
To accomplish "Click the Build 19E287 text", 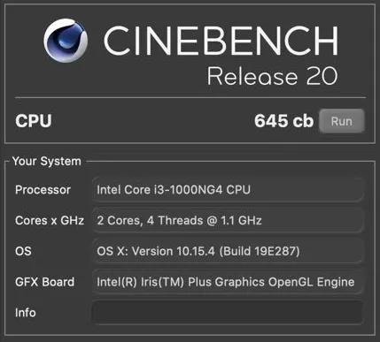I will 260,251.
